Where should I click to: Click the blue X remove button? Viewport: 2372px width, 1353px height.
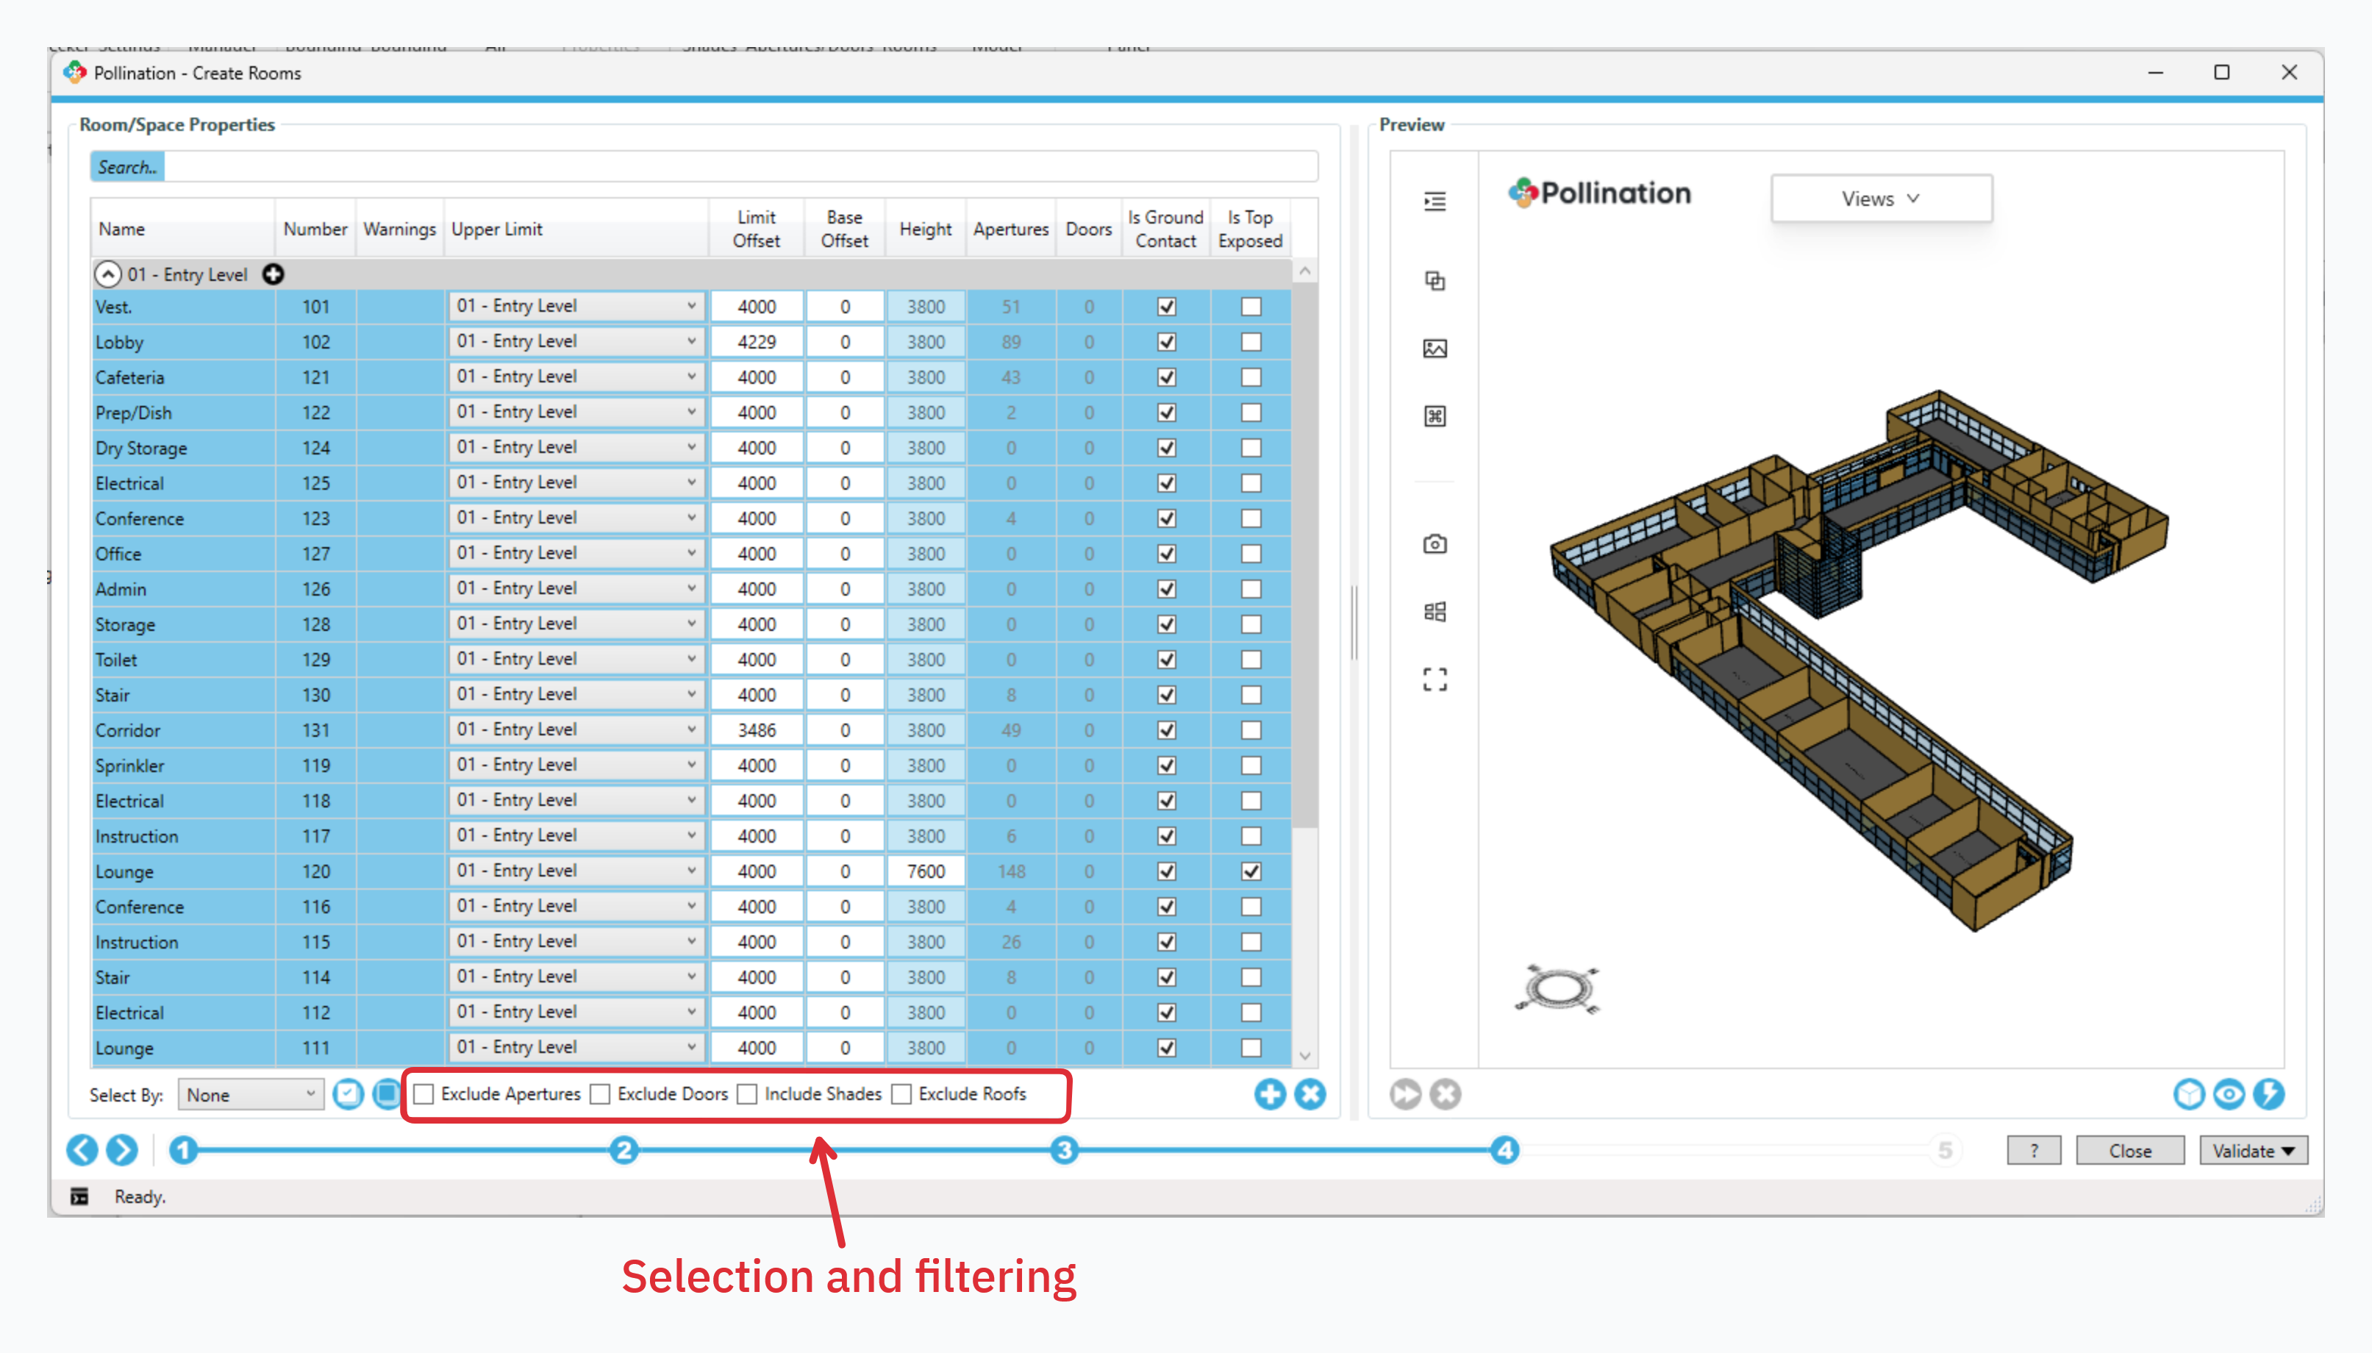[1310, 1093]
